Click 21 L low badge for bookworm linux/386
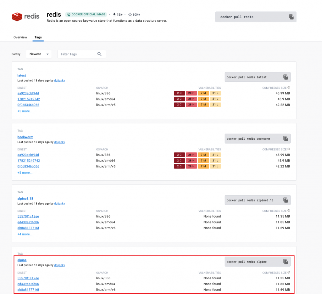The width and height of the screenshot is (322, 294). pyautogui.click(x=215, y=155)
